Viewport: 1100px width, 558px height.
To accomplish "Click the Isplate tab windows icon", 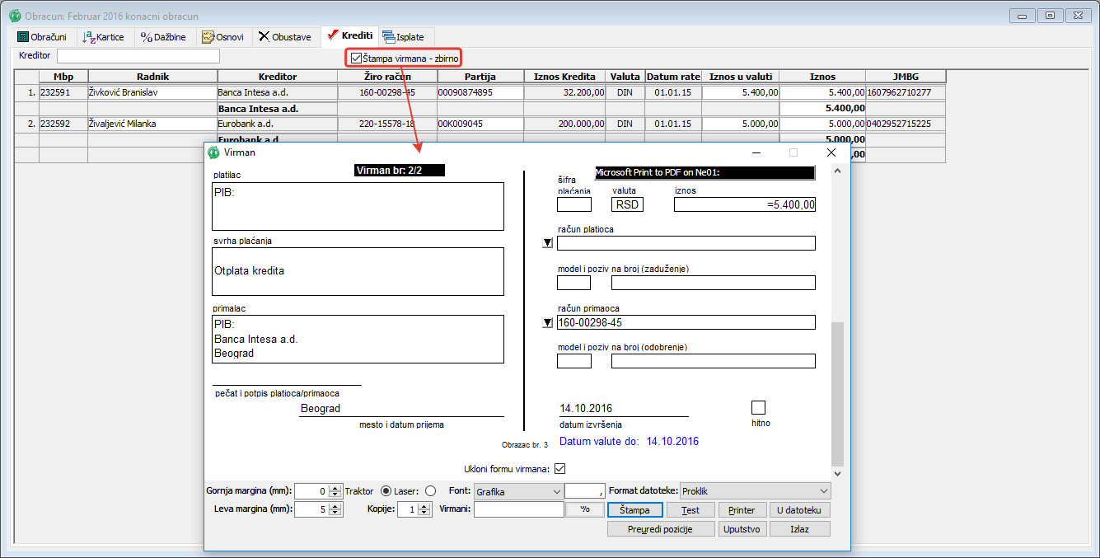I will 389,37.
